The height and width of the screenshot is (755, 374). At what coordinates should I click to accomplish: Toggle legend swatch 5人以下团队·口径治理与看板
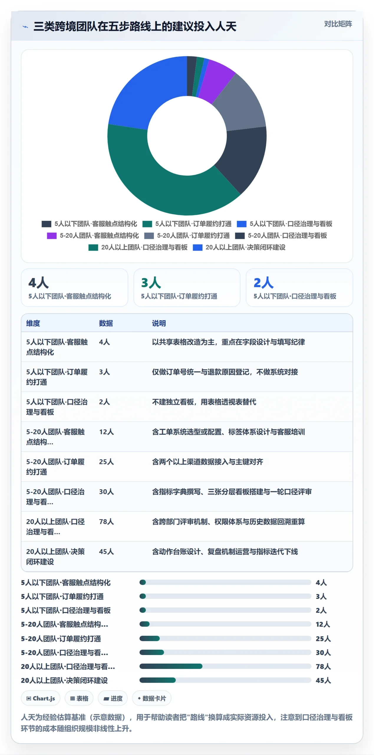pos(241,224)
